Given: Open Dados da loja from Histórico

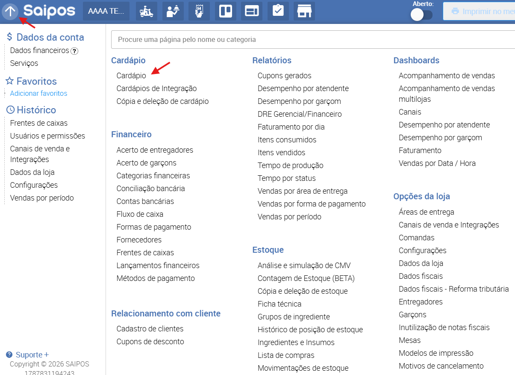Looking at the screenshot, I should click(32, 172).
